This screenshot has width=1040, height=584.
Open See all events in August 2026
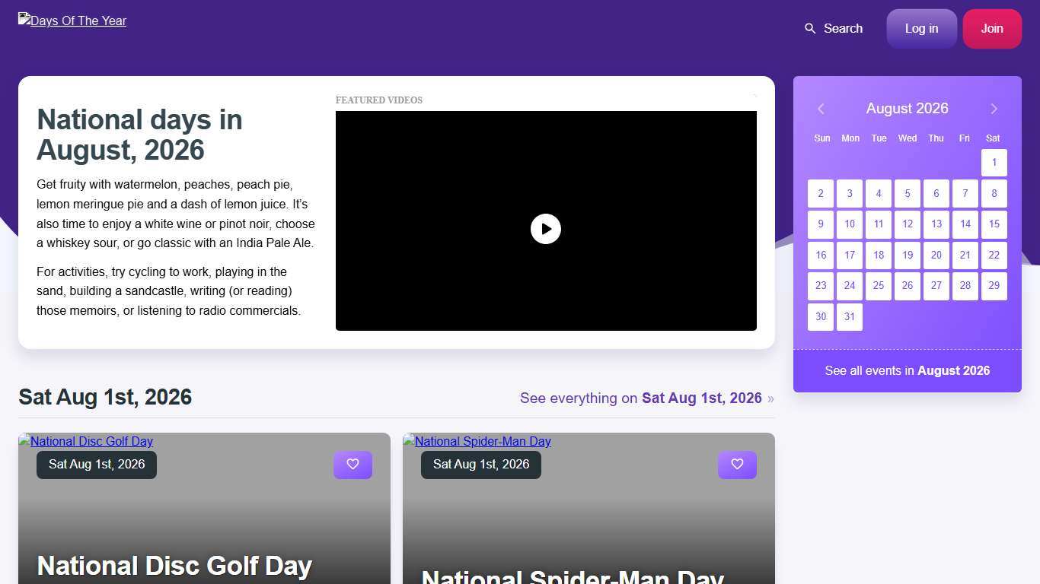pos(907,370)
